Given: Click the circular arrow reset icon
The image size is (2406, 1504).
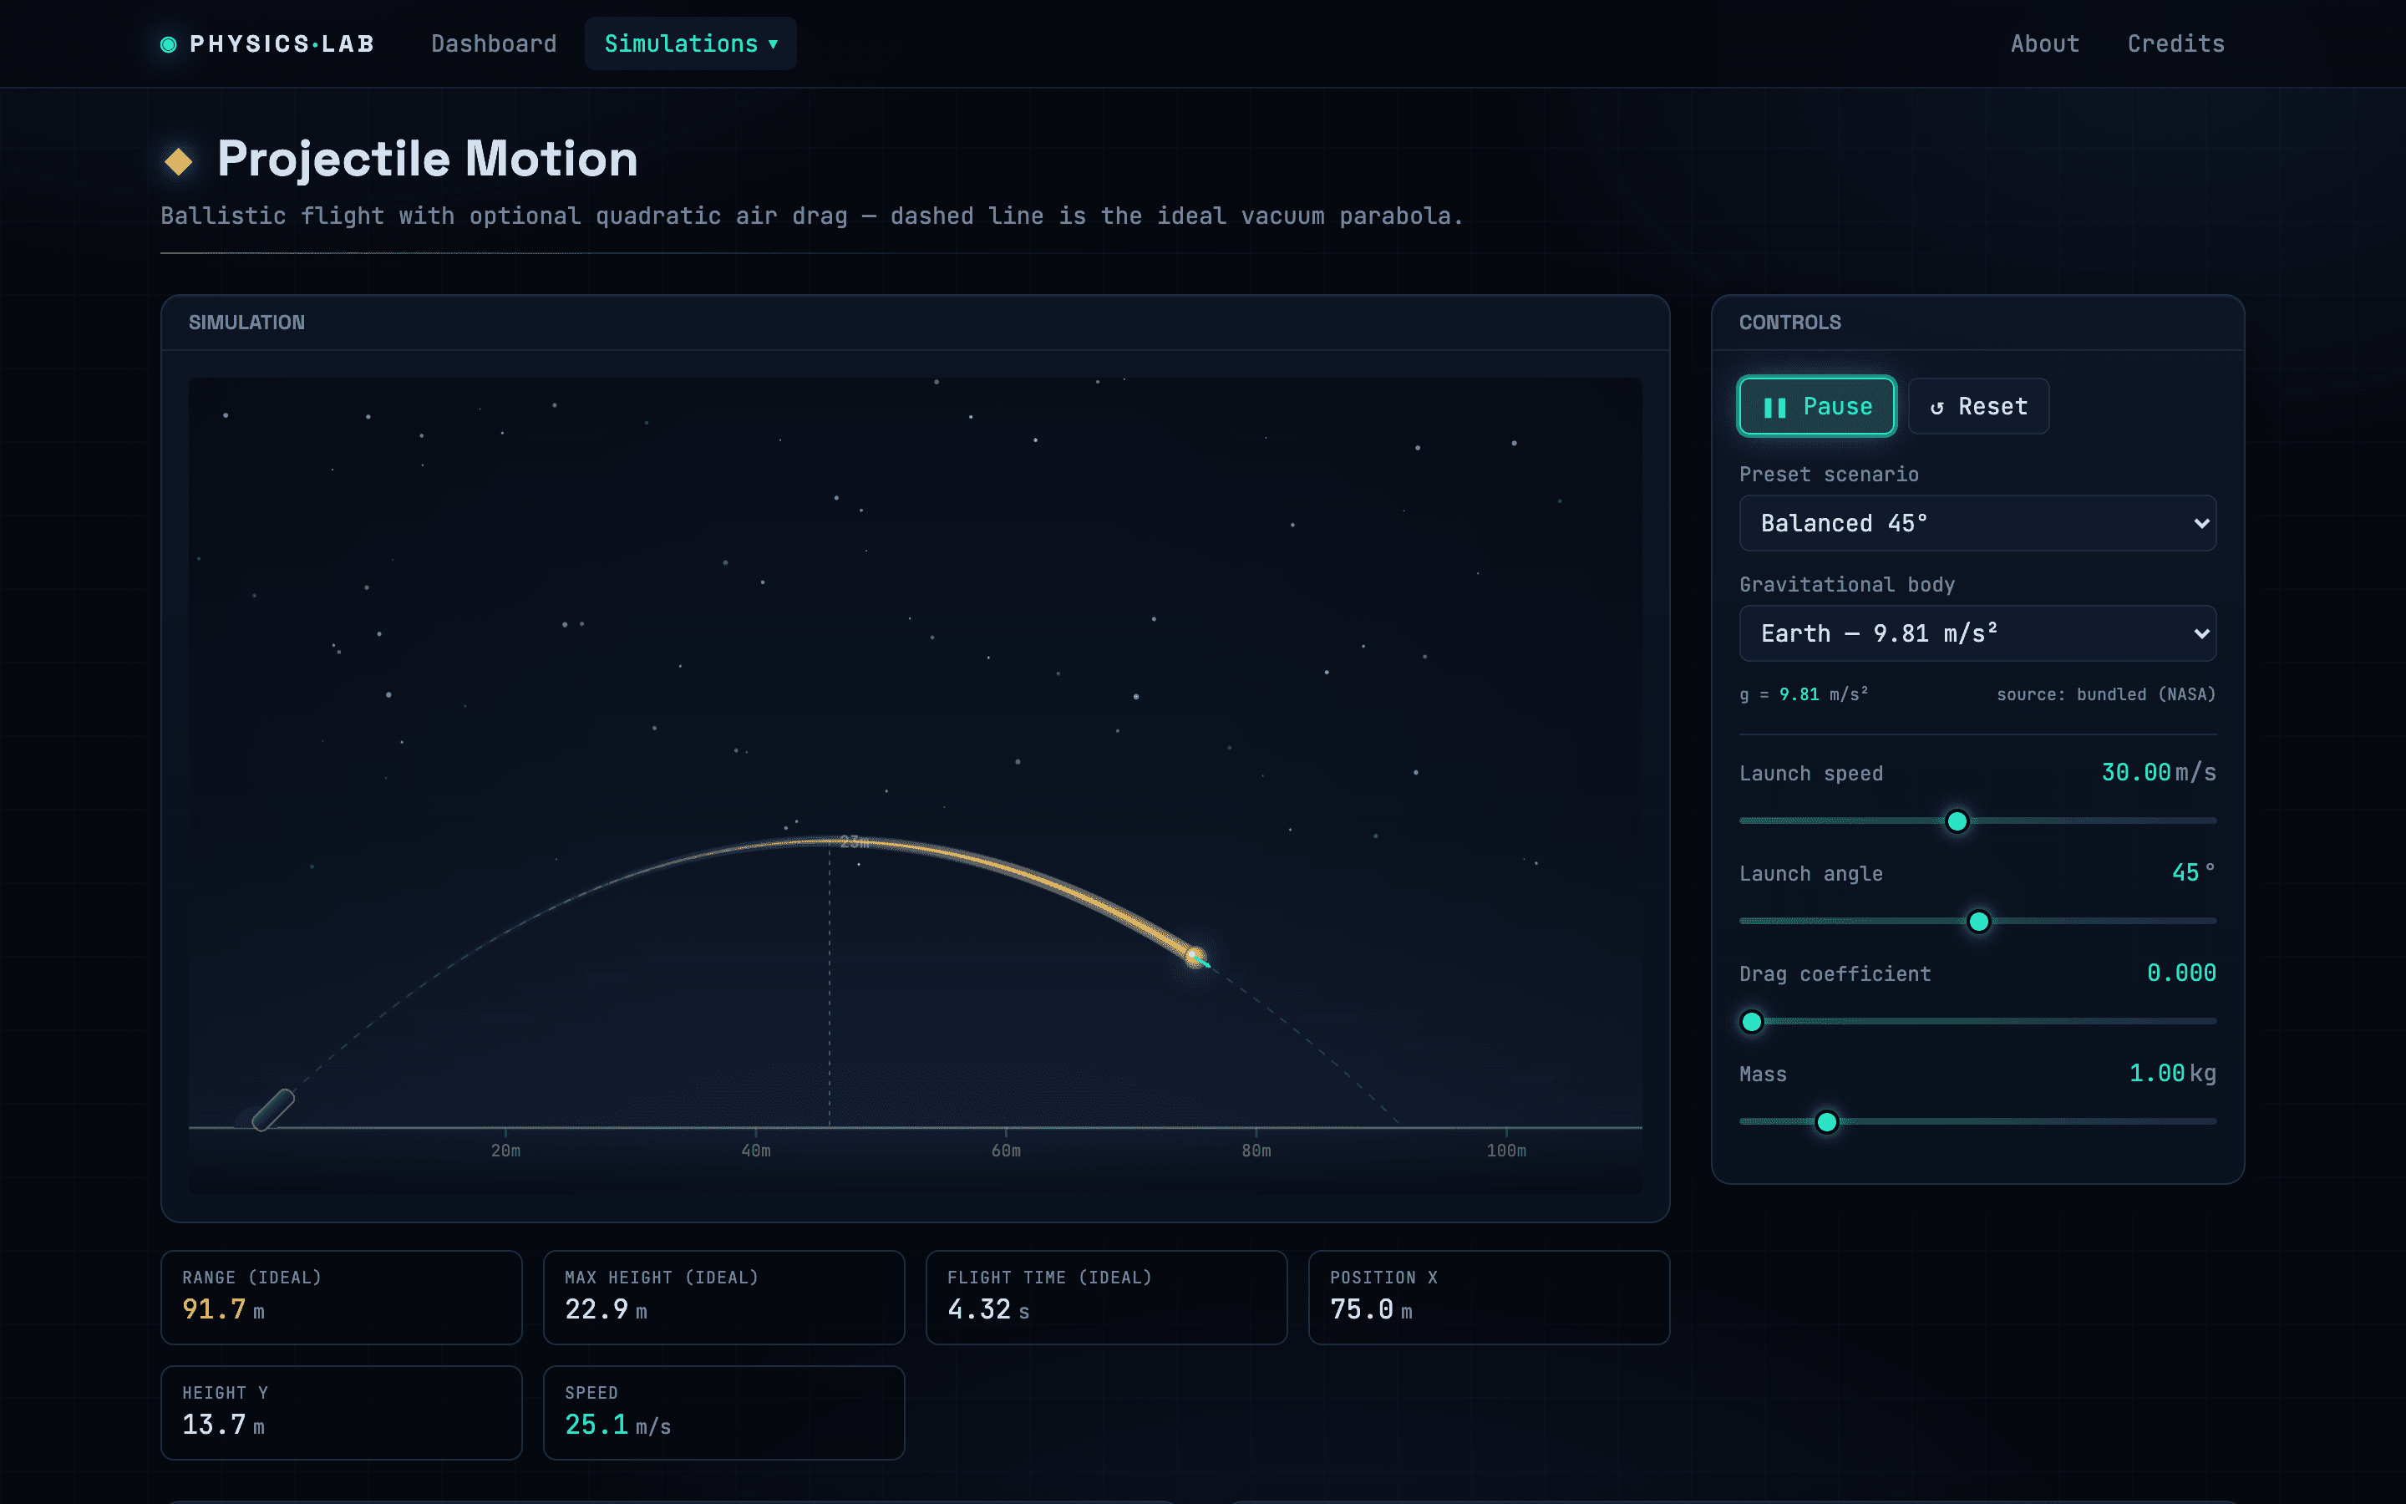Looking at the screenshot, I should (1936, 408).
